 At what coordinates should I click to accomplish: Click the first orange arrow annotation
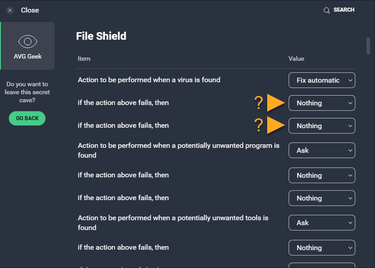point(276,103)
